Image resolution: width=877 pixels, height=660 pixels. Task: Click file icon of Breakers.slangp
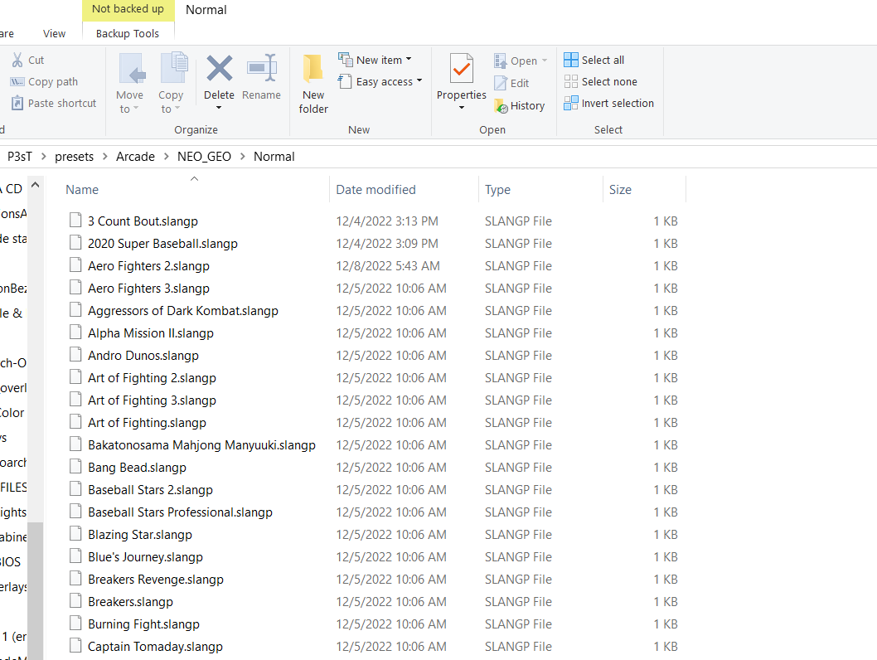[75, 600]
